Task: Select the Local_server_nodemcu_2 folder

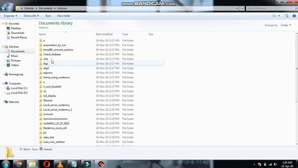Action: (x=58, y=110)
